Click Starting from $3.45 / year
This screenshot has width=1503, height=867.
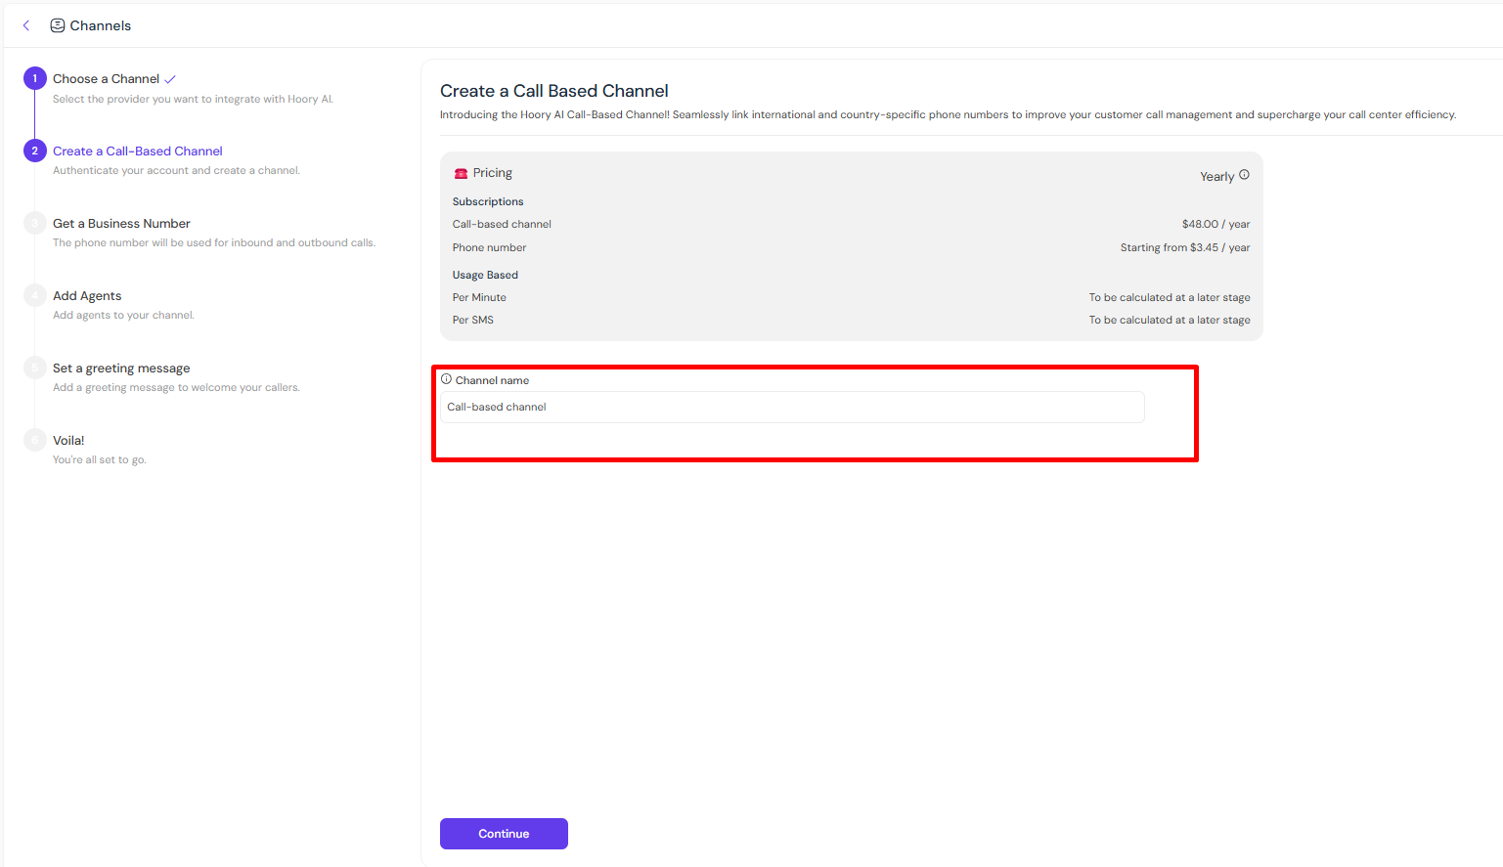click(1185, 247)
